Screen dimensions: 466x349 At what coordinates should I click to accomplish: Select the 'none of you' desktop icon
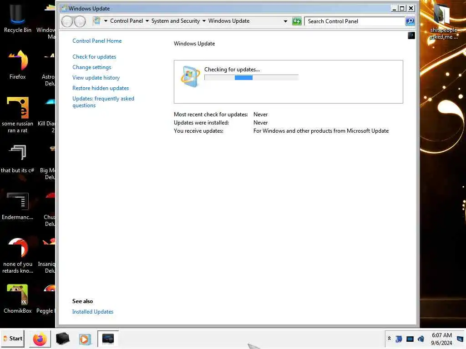pos(17,255)
